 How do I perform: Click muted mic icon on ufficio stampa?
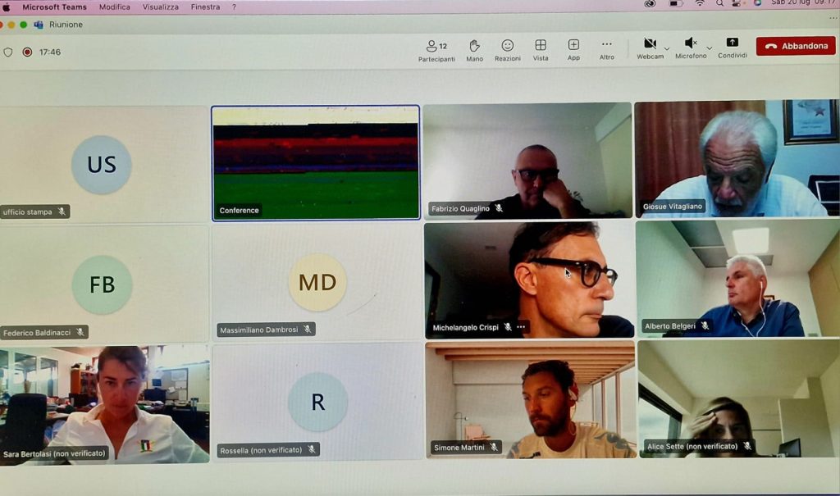[62, 212]
